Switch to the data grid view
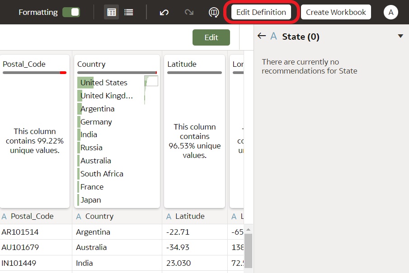The width and height of the screenshot is (409, 273). click(111, 12)
